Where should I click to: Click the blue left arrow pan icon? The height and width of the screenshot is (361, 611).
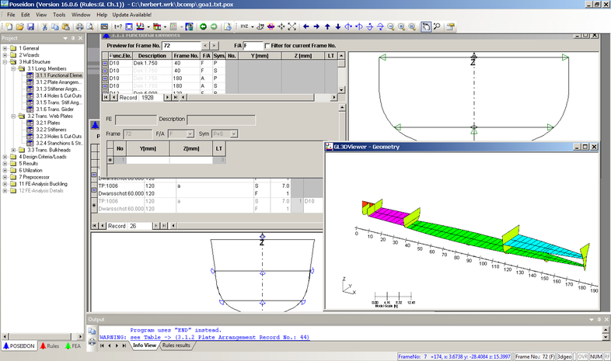coord(305,26)
